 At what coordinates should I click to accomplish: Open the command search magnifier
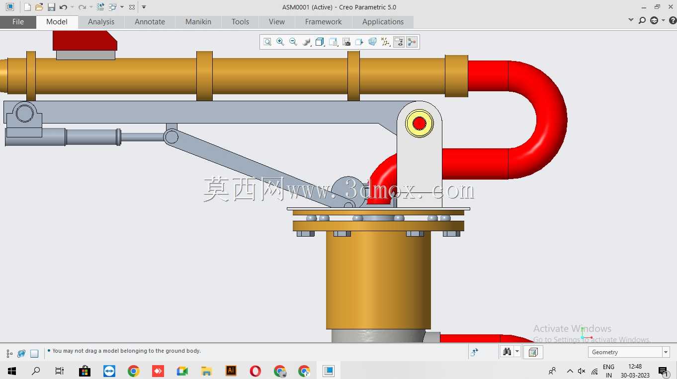[x=642, y=20]
